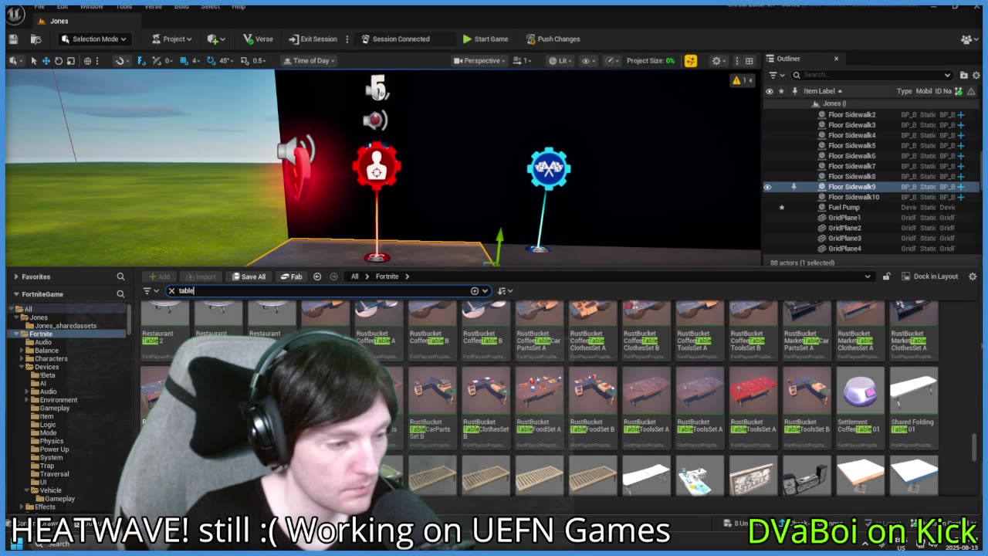The height and width of the screenshot is (556, 988).
Task: Click Exit Session button
Action: point(313,39)
